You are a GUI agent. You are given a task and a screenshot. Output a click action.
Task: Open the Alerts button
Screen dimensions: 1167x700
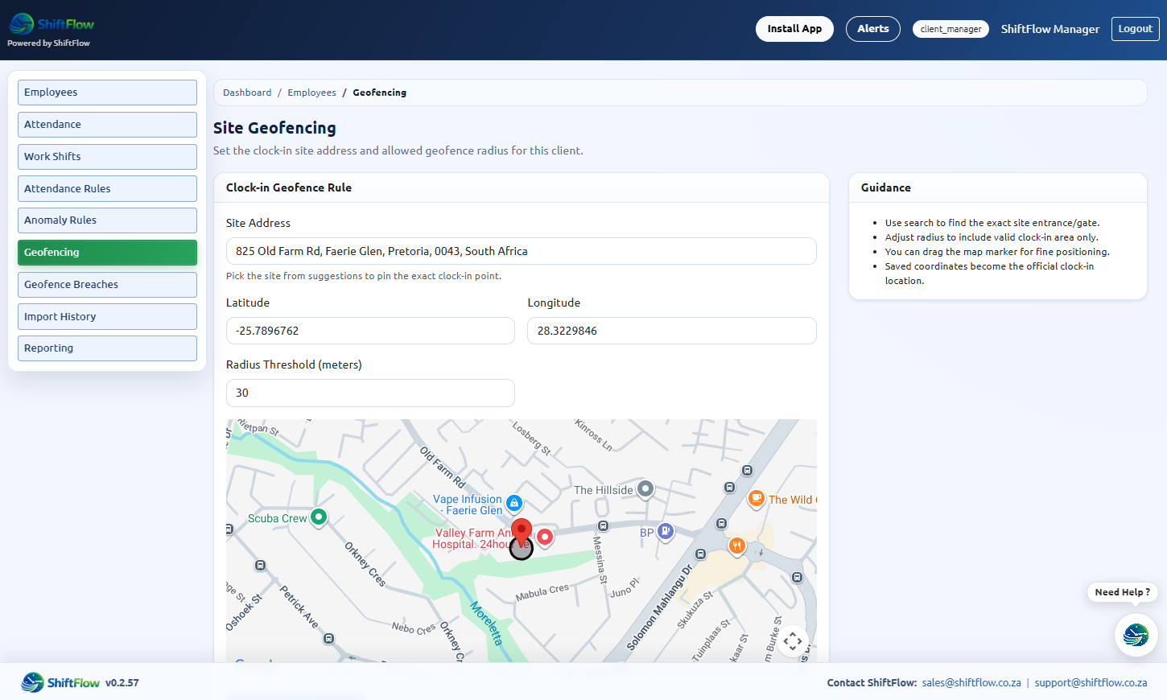(873, 29)
